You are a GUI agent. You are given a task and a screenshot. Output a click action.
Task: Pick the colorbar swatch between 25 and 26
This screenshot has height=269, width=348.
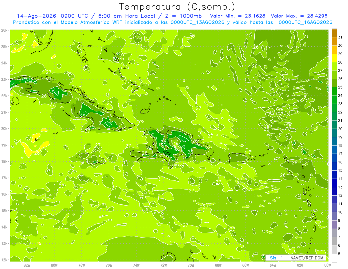pos(334,83)
